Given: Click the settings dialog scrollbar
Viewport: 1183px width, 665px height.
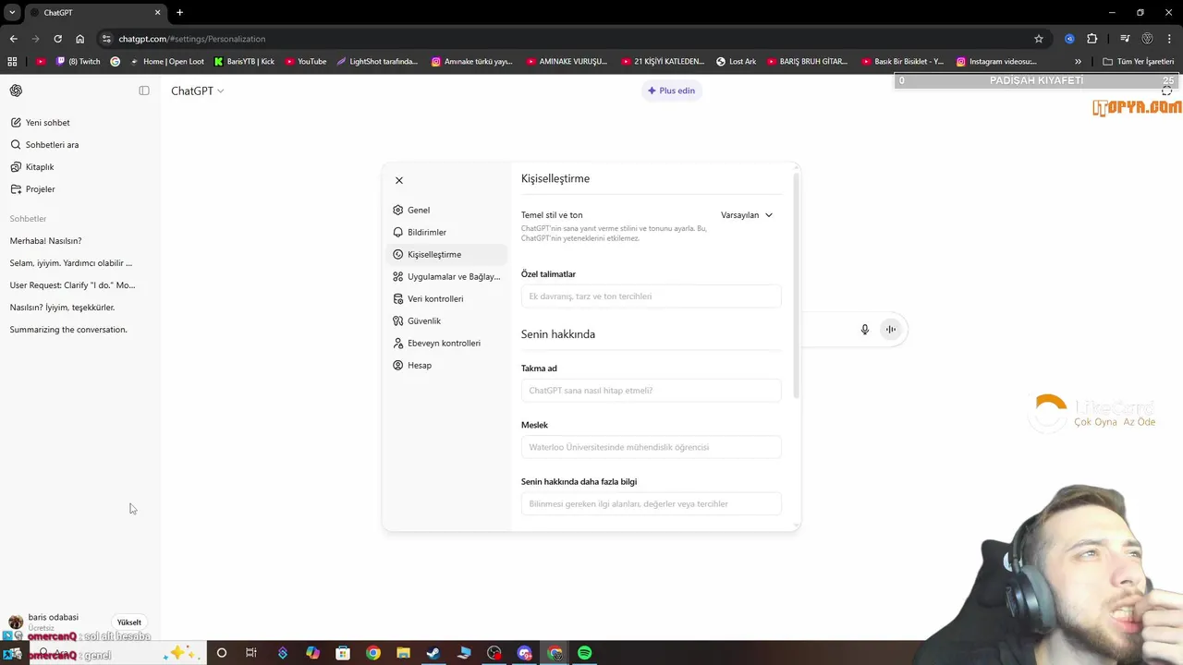Looking at the screenshot, I should 796,284.
